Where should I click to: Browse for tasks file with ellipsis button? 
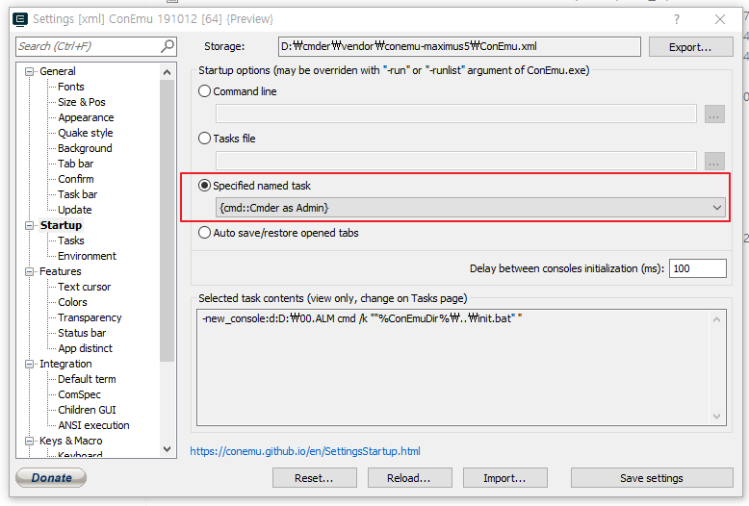tap(713, 161)
